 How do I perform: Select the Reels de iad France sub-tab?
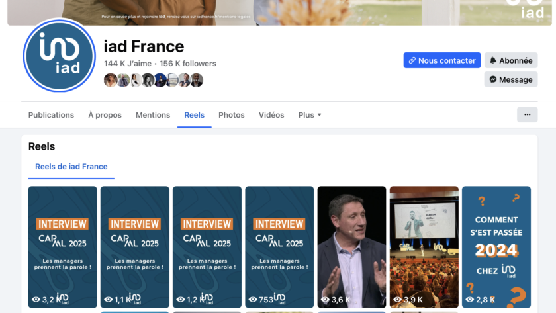(x=71, y=167)
